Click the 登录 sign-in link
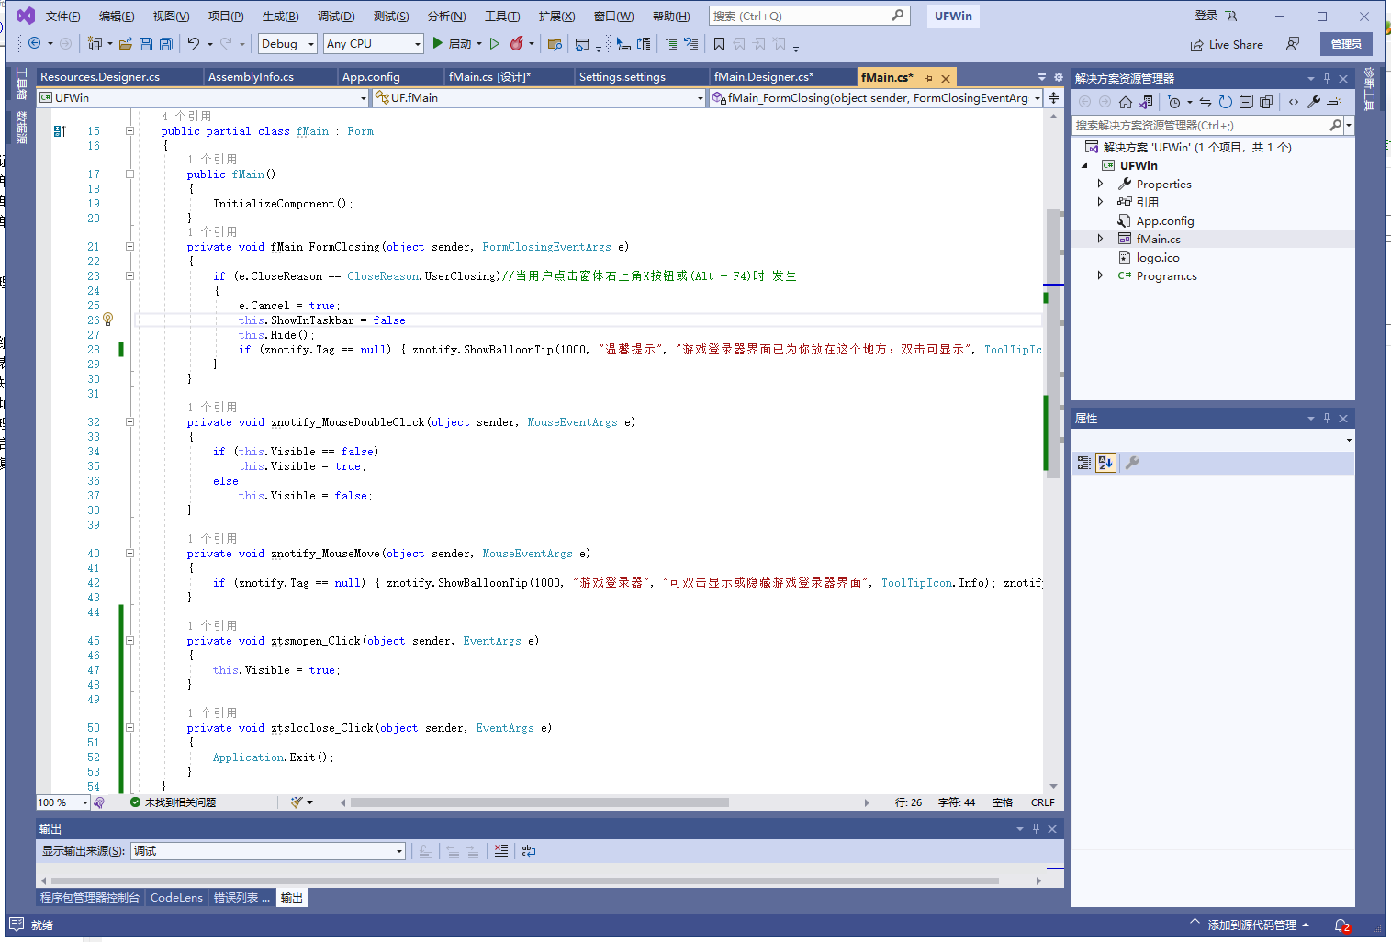This screenshot has width=1391, height=942. pos(1206,16)
